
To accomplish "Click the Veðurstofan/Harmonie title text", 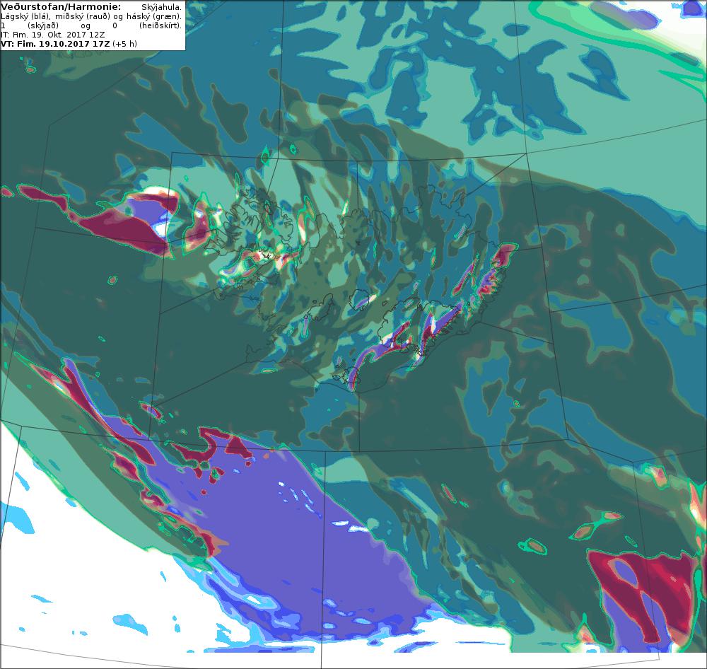I will click(x=61, y=7).
